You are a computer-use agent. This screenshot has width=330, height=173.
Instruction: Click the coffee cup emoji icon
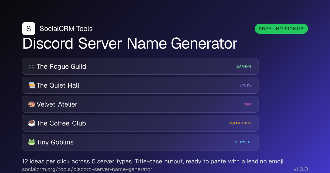[32, 123]
